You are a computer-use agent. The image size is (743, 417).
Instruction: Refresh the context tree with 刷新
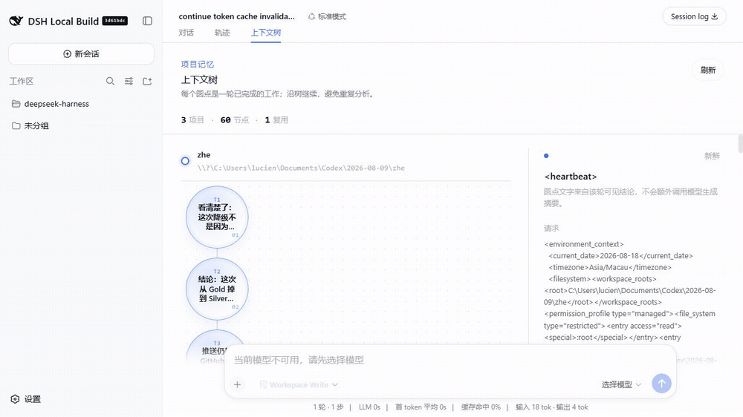tap(708, 70)
